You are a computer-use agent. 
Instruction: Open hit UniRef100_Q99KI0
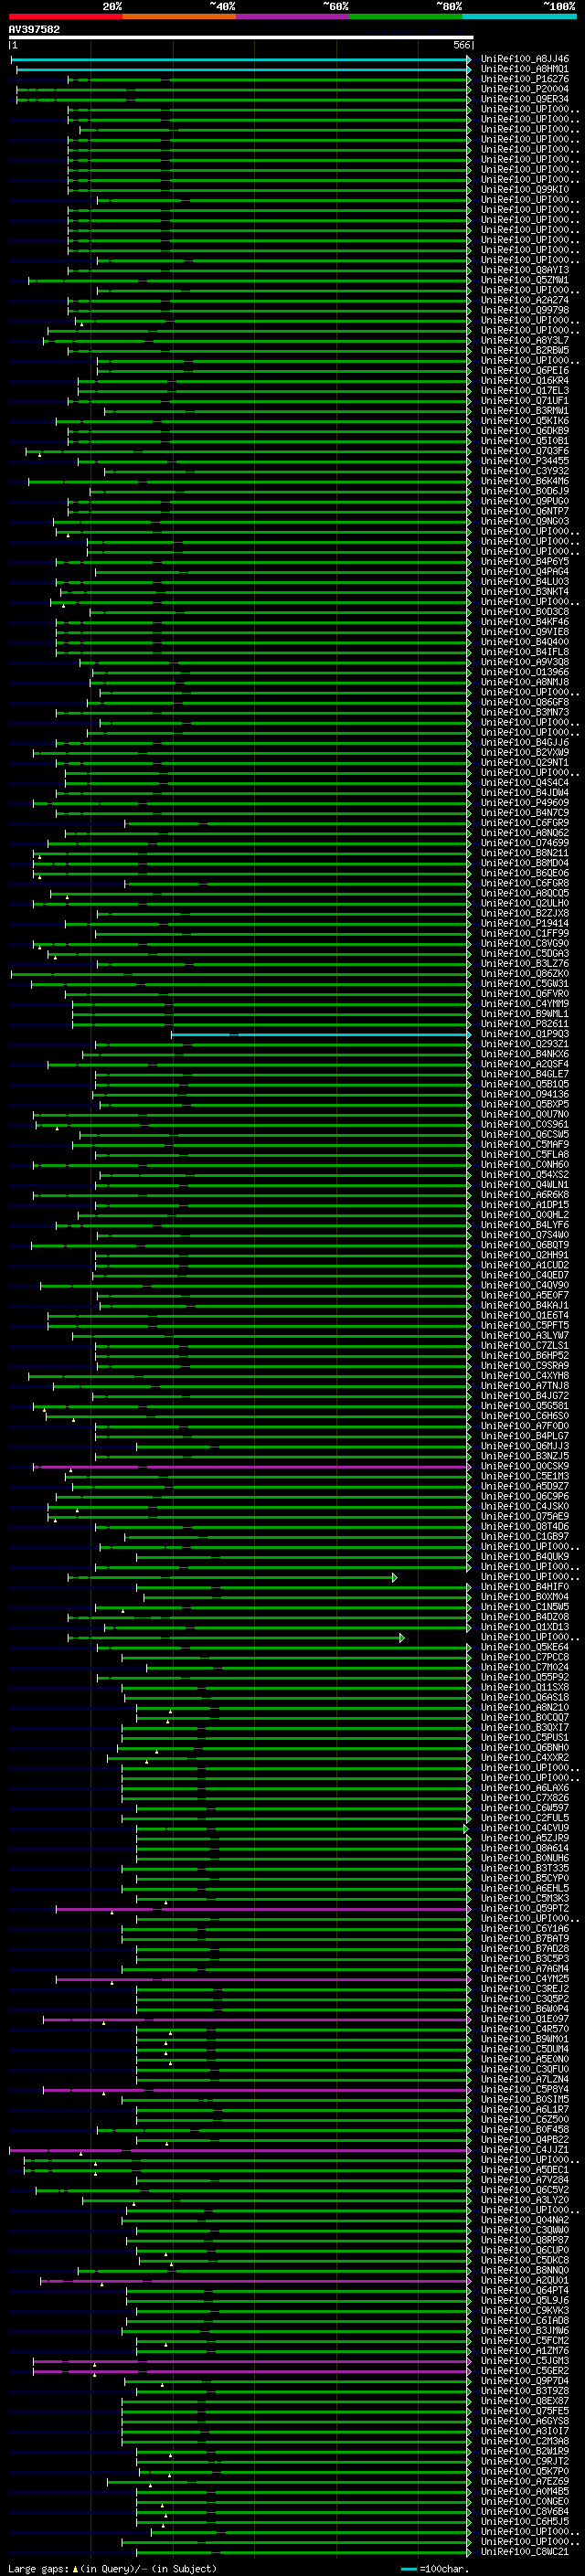[x=524, y=189]
